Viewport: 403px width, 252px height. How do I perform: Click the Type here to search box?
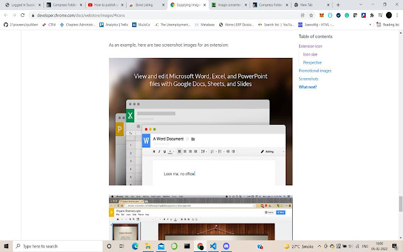(57, 246)
